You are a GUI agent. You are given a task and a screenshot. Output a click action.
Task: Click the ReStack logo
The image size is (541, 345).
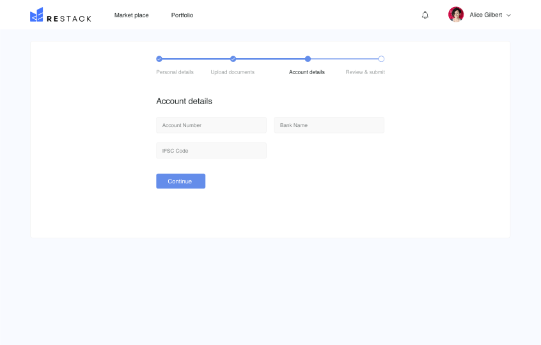coord(61,15)
